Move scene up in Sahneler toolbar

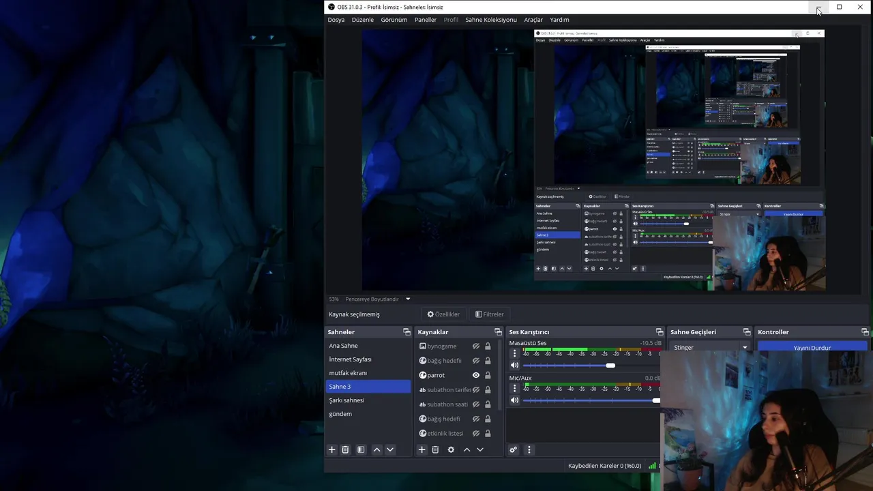(376, 449)
